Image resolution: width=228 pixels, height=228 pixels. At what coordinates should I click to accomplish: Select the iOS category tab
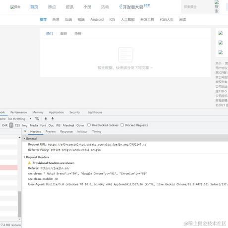(112, 19)
